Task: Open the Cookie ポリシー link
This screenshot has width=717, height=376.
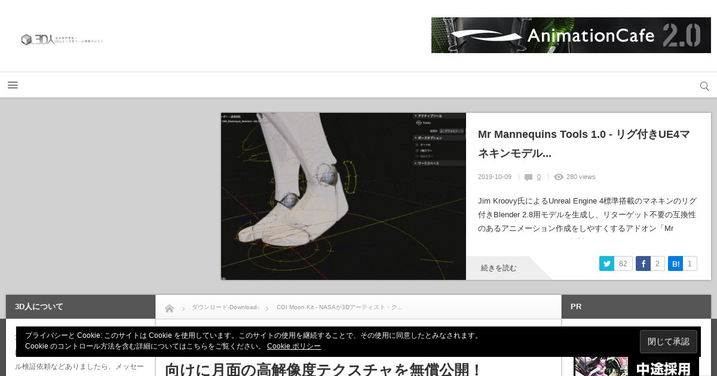Action: coord(294,346)
